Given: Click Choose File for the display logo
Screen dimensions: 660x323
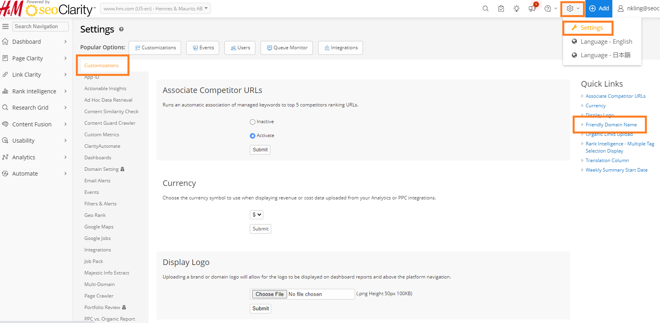Looking at the screenshot, I should 269,294.
